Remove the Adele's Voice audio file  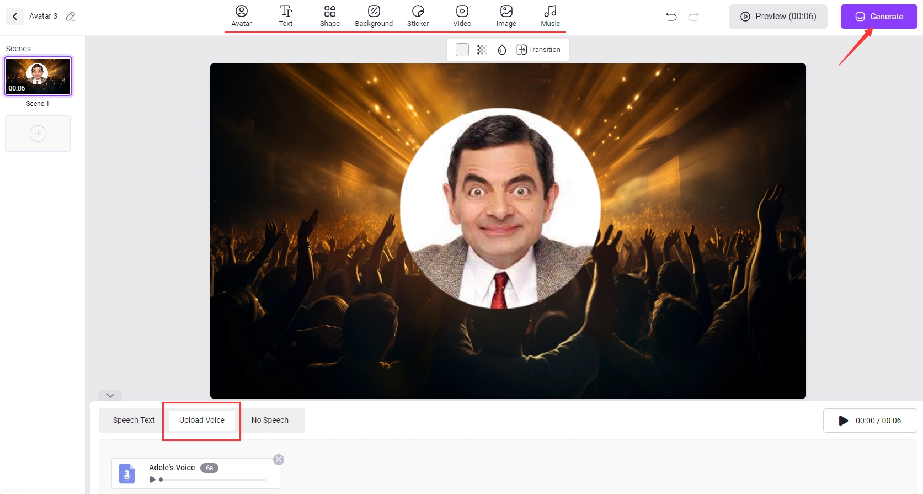[279, 459]
